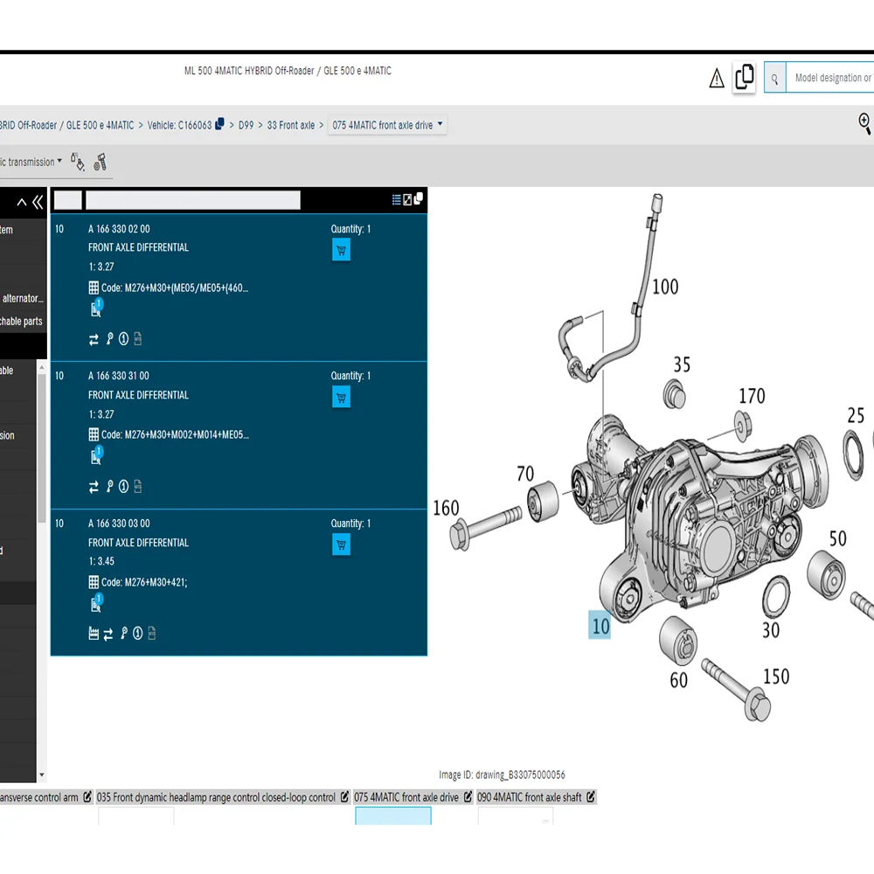Screen dimensions: 874x874
Task: Add A 166 330 02 00 to cart
Action: 341,250
